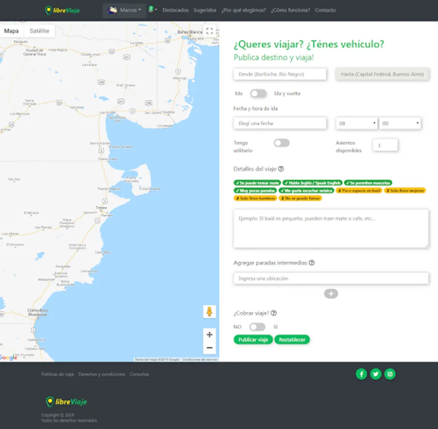The height and width of the screenshot is (429, 438).
Task: Select tag Me gusta escuchar música
Action: tap(306, 191)
